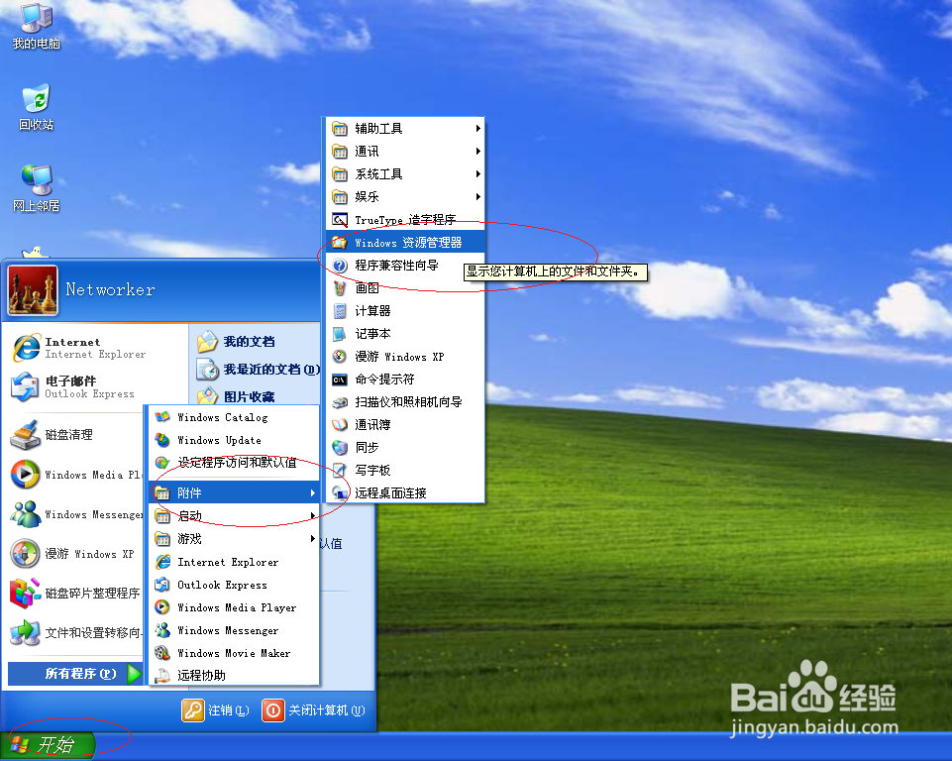Click the Log Off (注销) button
This screenshot has width=952, height=761.
point(216,710)
